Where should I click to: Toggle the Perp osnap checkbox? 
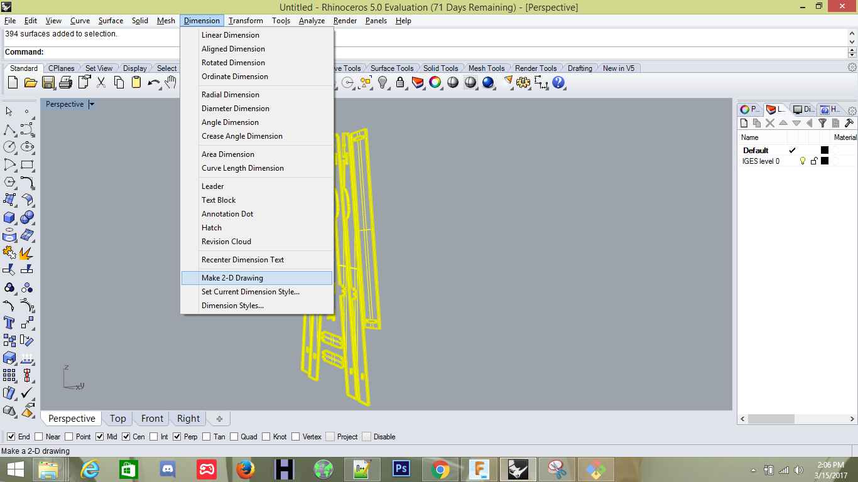coord(177,437)
